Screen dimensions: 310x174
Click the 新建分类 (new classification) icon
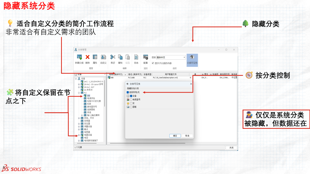[79, 57]
